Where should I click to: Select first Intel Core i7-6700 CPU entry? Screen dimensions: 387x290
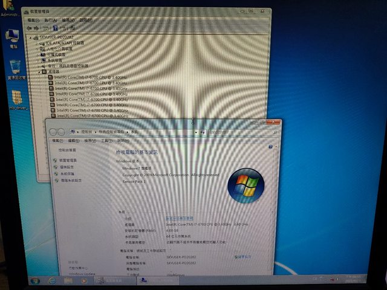[91, 77]
